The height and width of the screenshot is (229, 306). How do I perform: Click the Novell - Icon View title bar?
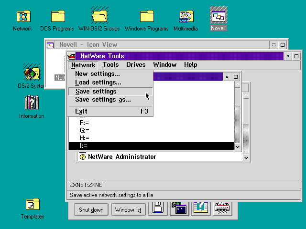click(x=162, y=45)
